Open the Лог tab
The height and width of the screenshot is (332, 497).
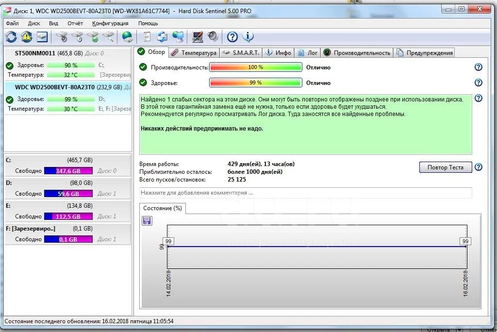pyautogui.click(x=307, y=52)
